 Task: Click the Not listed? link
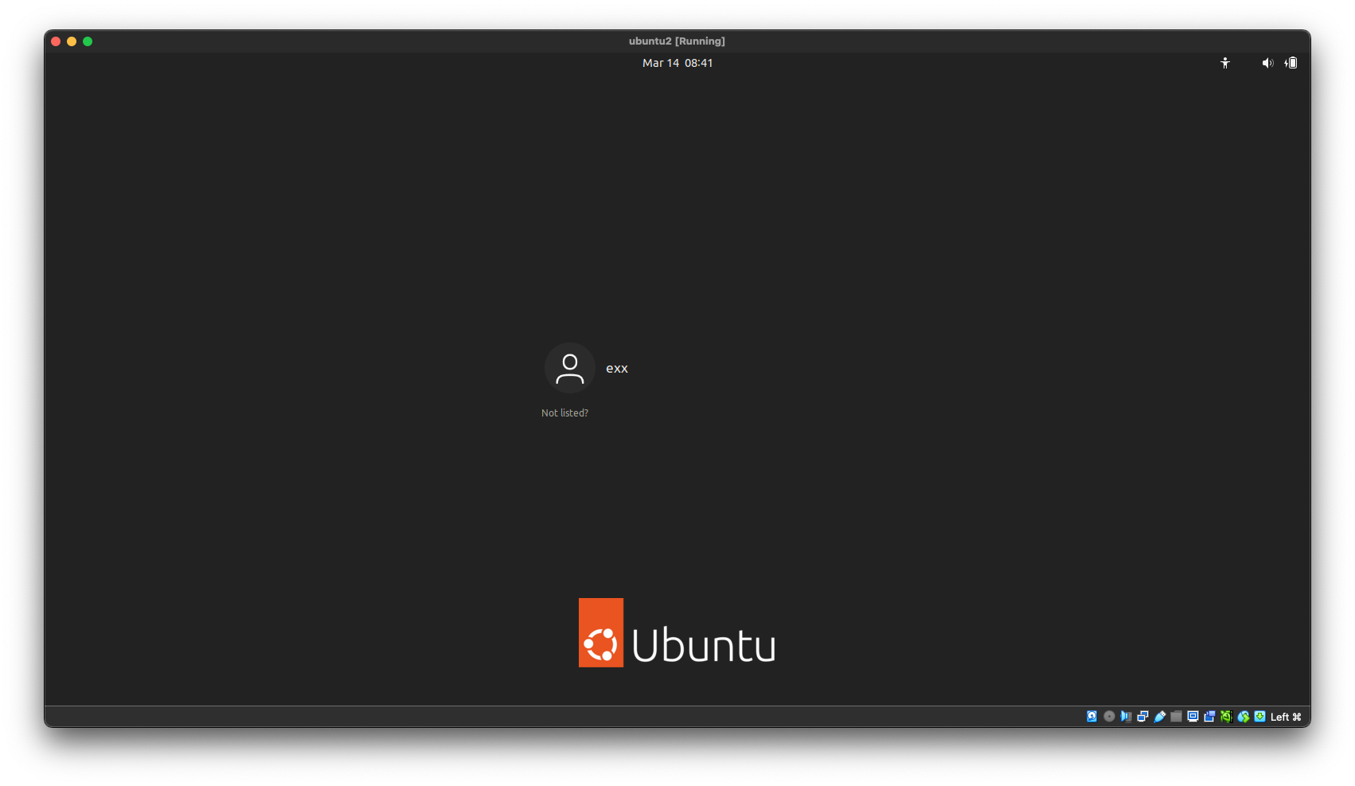pyautogui.click(x=564, y=413)
